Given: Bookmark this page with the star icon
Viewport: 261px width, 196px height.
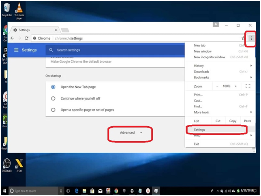Looking at the screenshot, I should (x=243, y=38).
